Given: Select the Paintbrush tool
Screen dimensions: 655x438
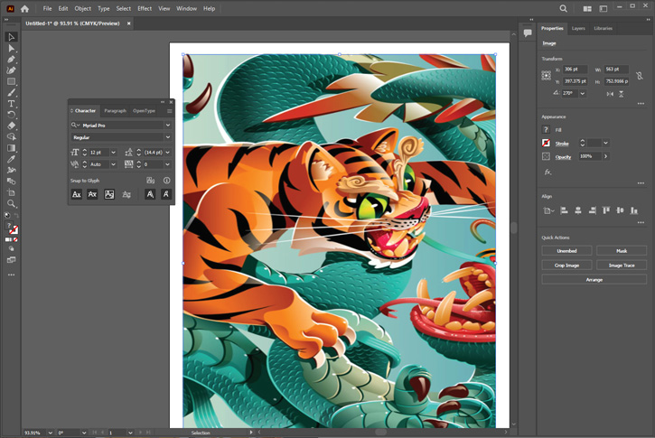Looking at the screenshot, I should (11, 92).
